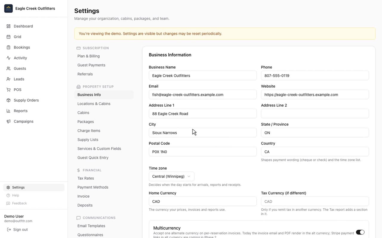Viewport: 382px width, 238px height.
Task: Click the Feedback speech bubble icon
Action: tap(8, 203)
